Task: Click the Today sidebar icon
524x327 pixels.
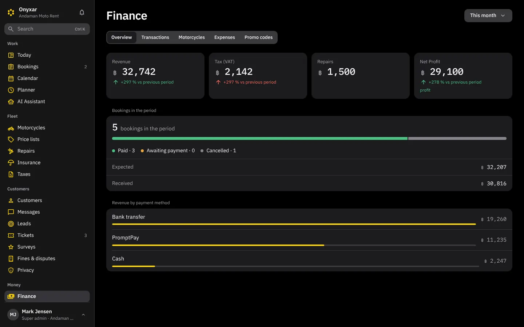Action: pyautogui.click(x=11, y=55)
